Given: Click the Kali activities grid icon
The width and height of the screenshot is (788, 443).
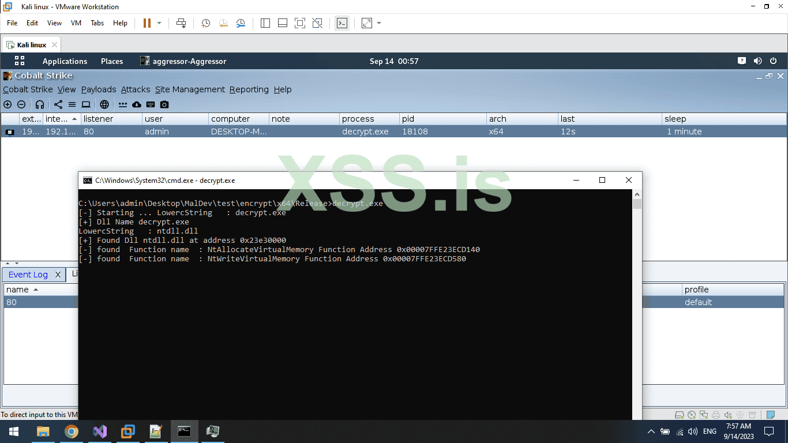Looking at the screenshot, I should click(20, 61).
